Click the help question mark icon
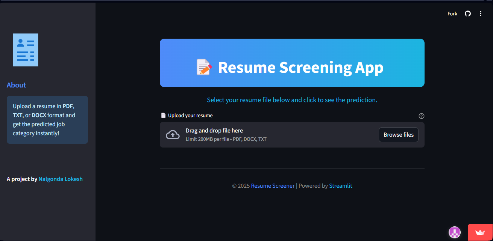Image resolution: width=493 pixels, height=241 pixels. (421, 116)
